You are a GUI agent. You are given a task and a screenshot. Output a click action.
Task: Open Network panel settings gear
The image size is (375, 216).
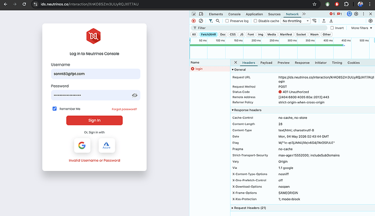pyautogui.click(x=371, y=21)
